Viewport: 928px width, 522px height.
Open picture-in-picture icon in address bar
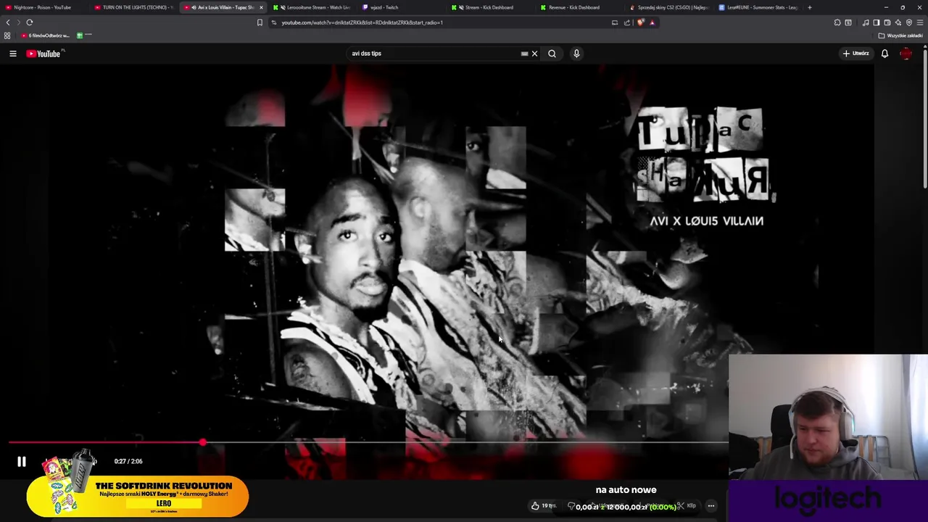tap(615, 22)
